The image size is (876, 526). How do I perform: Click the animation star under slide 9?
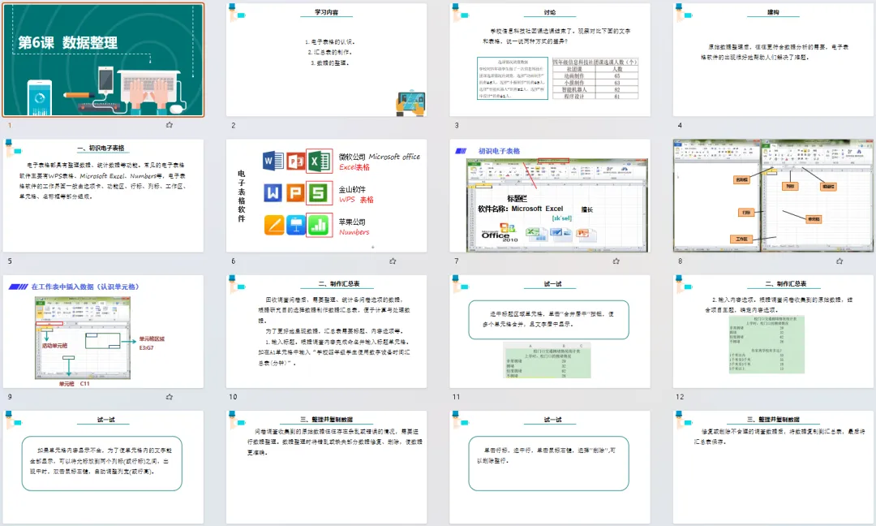pos(170,397)
